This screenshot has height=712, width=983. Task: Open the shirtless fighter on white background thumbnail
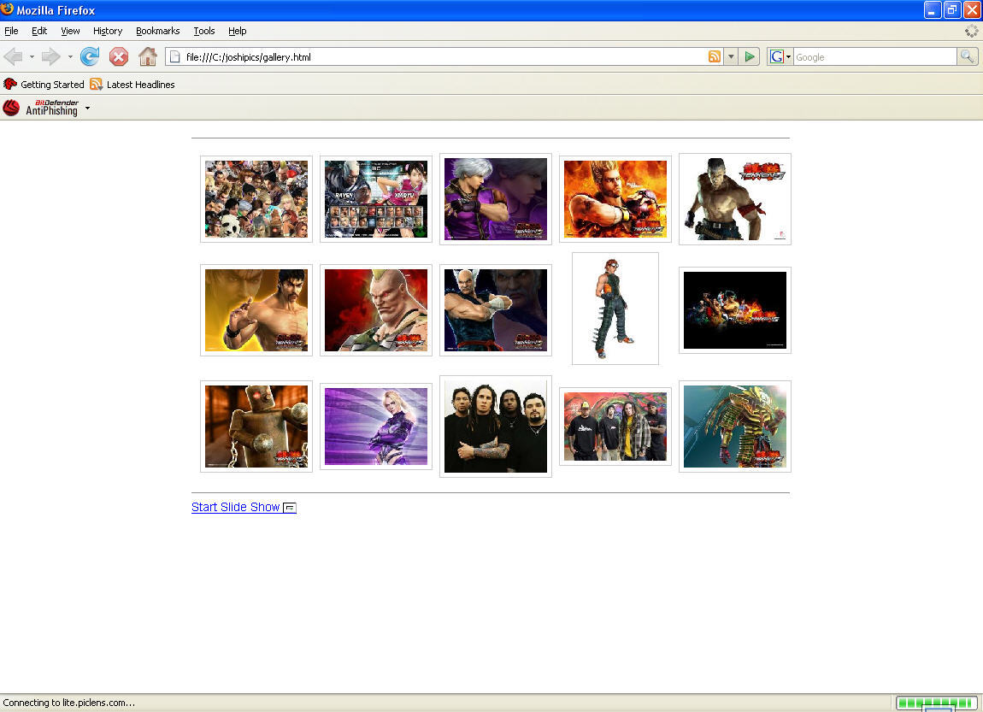[x=735, y=199]
